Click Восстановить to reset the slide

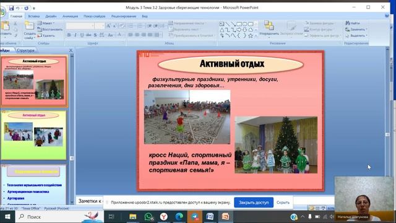50,29
